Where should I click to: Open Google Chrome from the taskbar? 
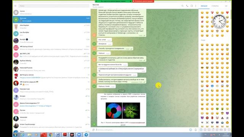(x=51, y=135)
